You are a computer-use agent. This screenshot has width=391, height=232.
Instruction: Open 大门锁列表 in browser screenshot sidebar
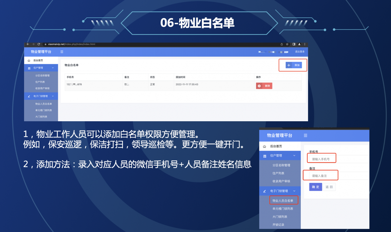click(x=41, y=117)
